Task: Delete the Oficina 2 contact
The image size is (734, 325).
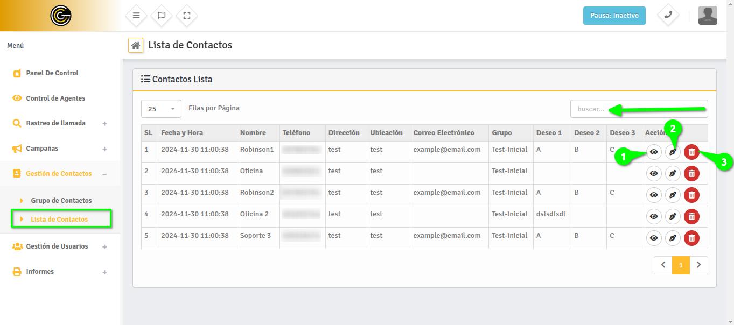Action: pos(691,216)
